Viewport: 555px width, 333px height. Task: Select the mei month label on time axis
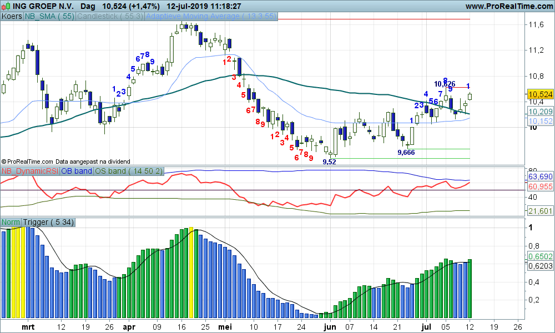[x=225, y=327]
